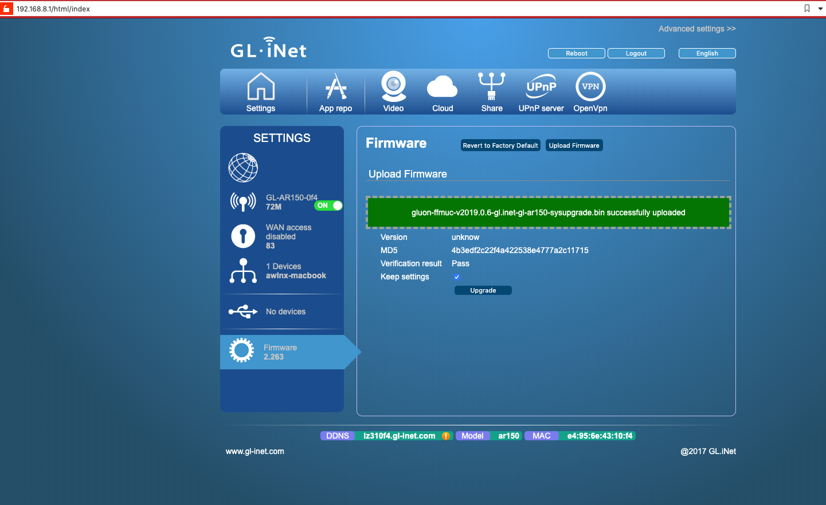
Task: Click the Video webcam icon
Action: coord(394,87)
